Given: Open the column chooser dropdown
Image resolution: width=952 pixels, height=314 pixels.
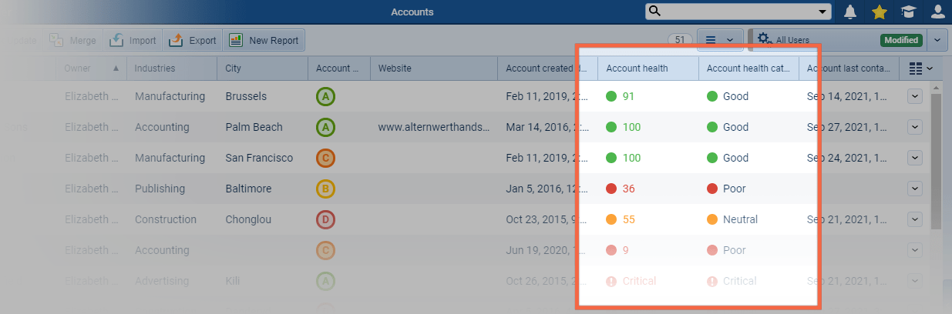Looking at the screenshot, I should tap(920, 68).
